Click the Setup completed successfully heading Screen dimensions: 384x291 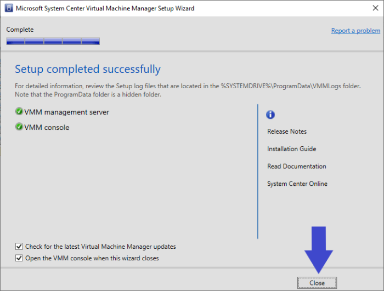coord(88,69)
